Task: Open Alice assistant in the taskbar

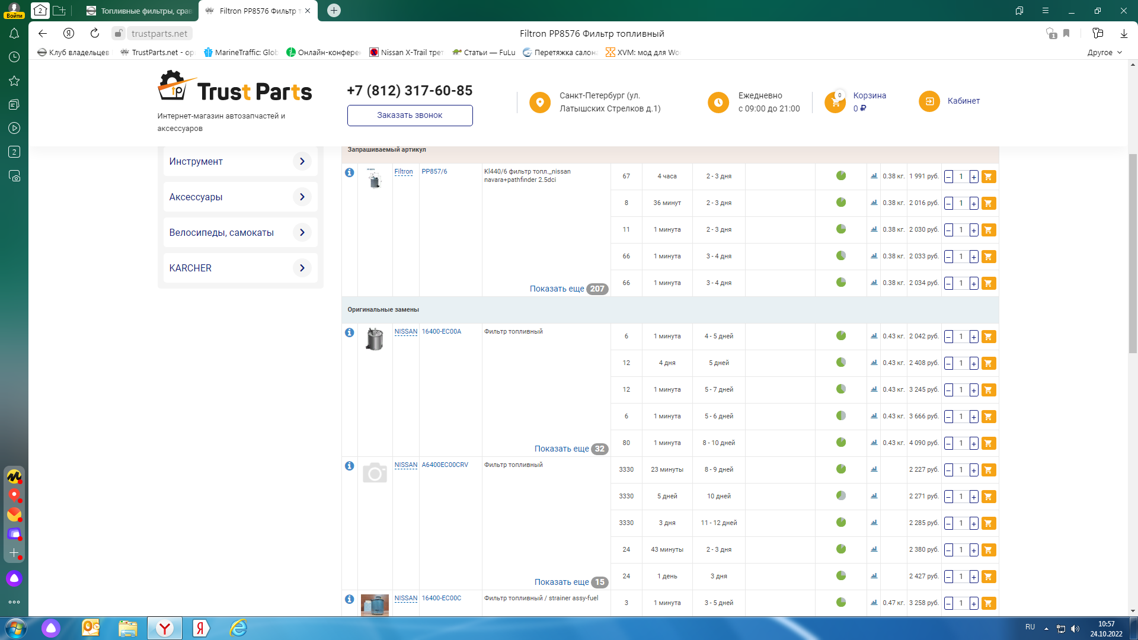Action: [51, 628]
